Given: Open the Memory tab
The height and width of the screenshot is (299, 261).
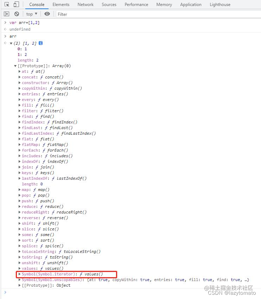Looking at the screenshot, I should click(164, 4).
